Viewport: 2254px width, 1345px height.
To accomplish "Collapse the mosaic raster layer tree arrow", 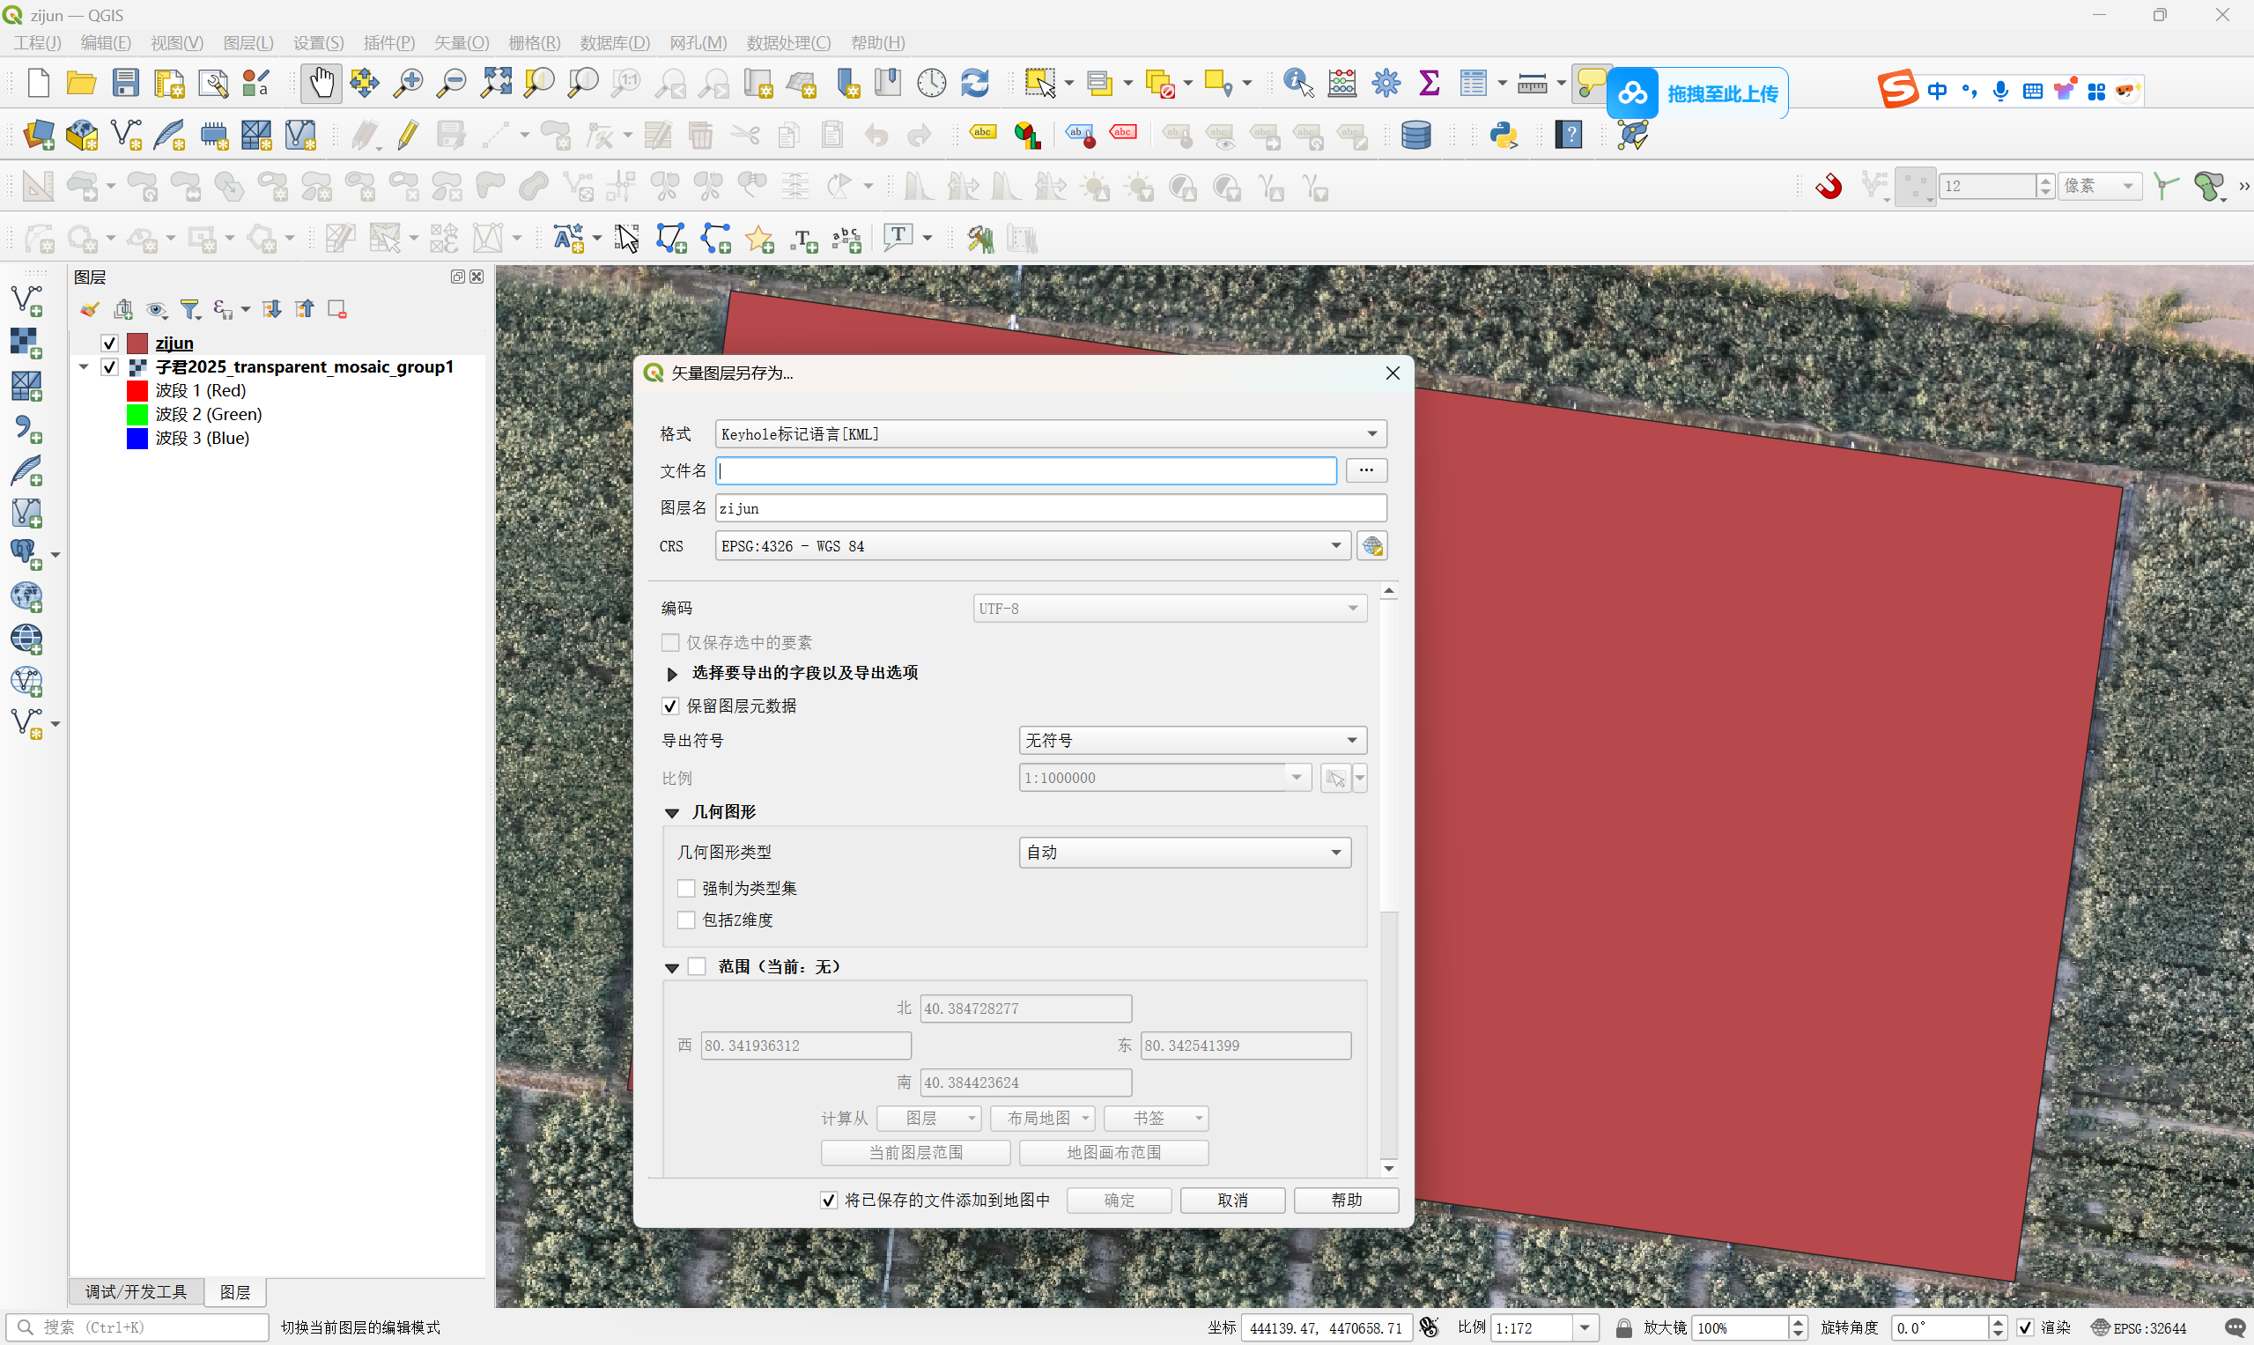I will (x=84, y=367).
